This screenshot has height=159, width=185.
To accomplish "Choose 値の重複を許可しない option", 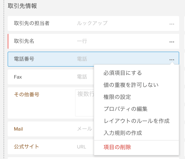I will tap(131, 85).
